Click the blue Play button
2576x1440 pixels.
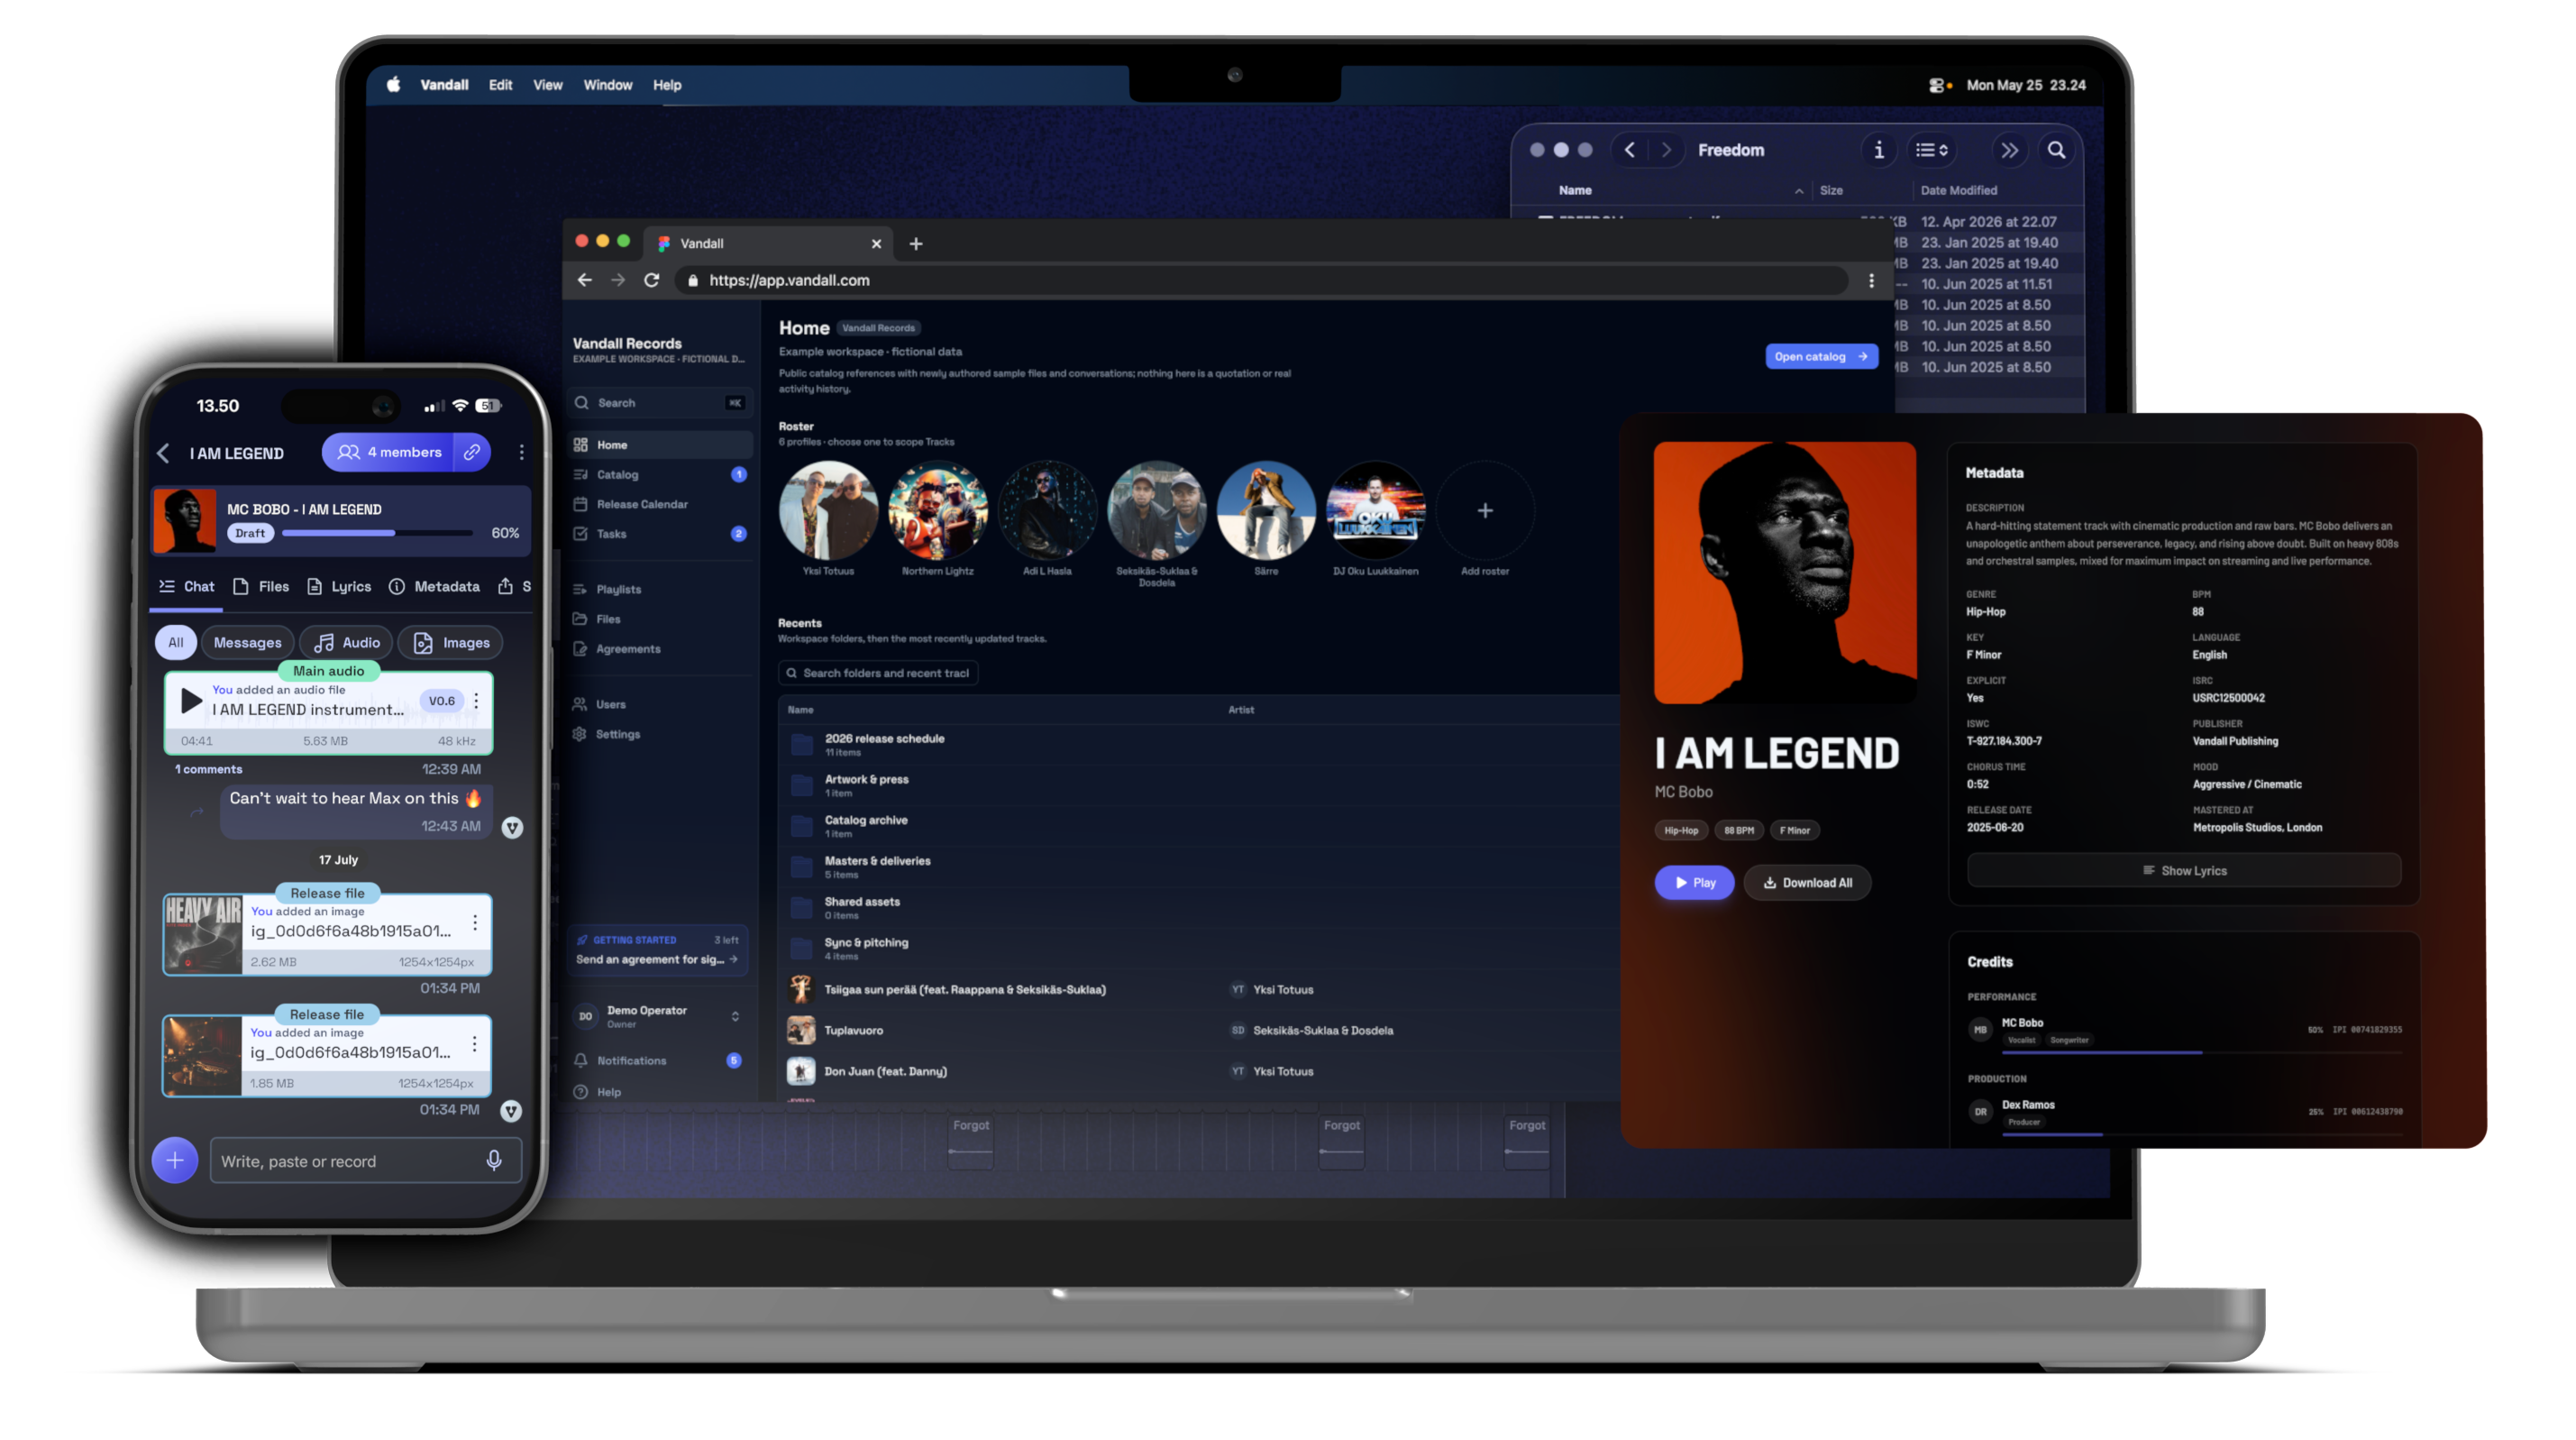(1694, 883)
